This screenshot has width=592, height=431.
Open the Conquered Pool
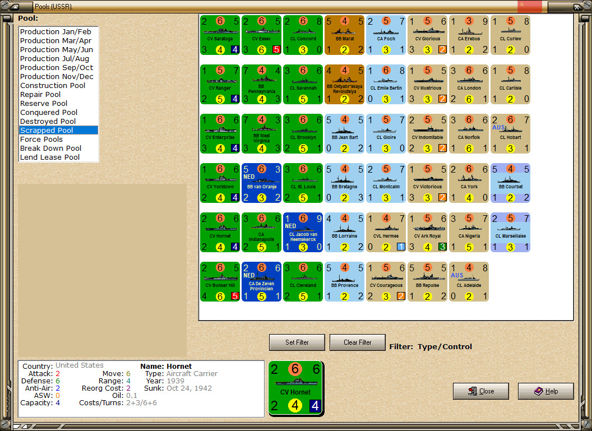(58, 113)
